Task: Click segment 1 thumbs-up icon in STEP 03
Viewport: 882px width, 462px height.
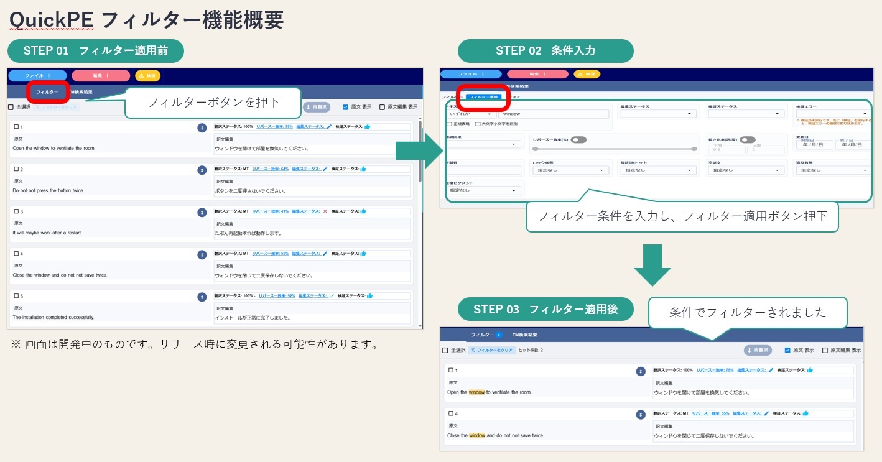Action: click(x=809, y=370)
